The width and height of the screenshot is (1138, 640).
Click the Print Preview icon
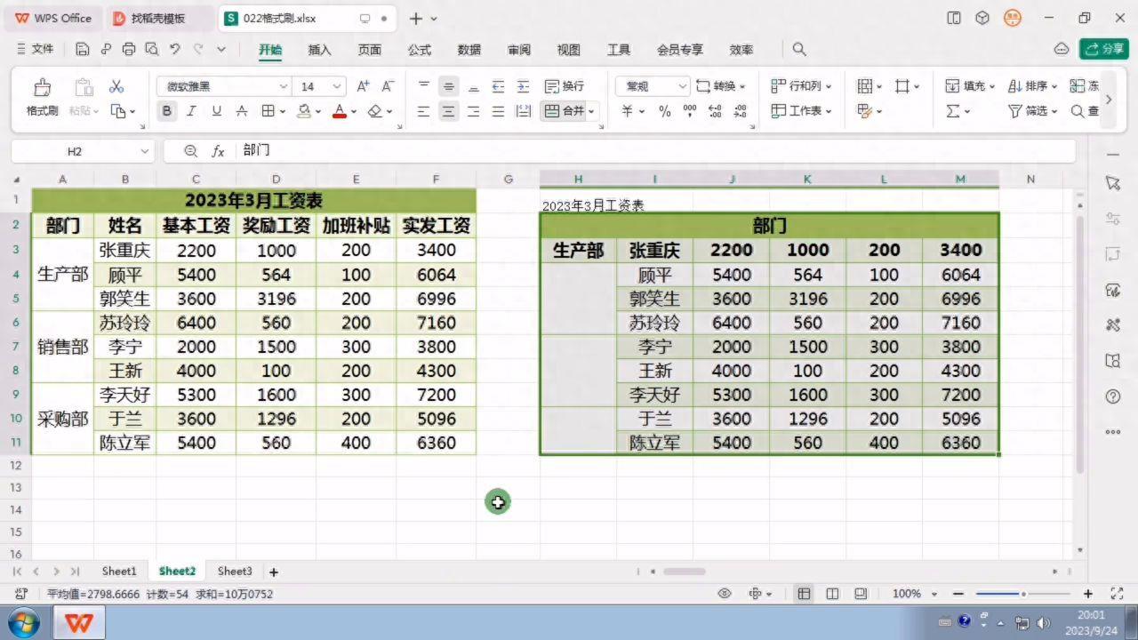point(152,50)
